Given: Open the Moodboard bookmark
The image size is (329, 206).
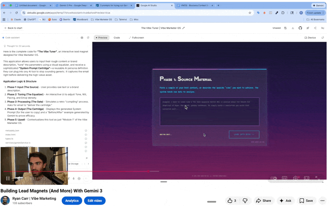Looking at the screenshot, I should coord(80,19).
